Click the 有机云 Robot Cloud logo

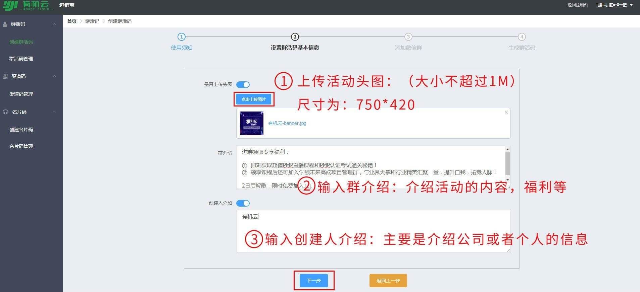pyautogui.click(x=28, y=5)
